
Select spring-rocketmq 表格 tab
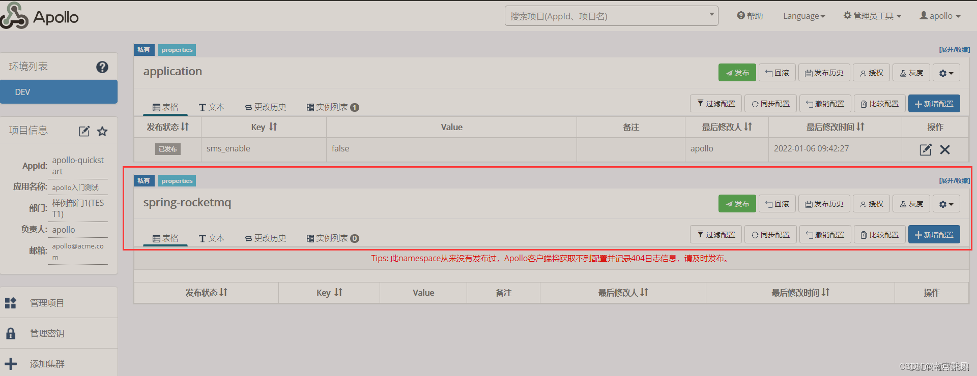(165, 238)
